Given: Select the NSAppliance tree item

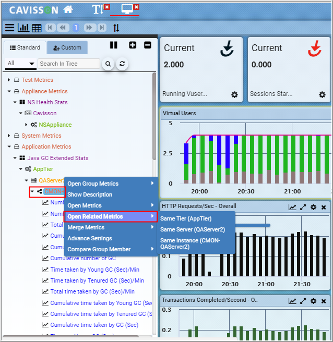Looking at the screenshot, I should 55,125.
